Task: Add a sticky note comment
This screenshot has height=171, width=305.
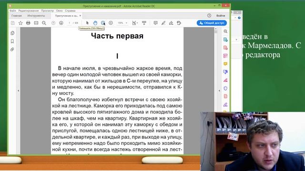Action: coord(155,23)
